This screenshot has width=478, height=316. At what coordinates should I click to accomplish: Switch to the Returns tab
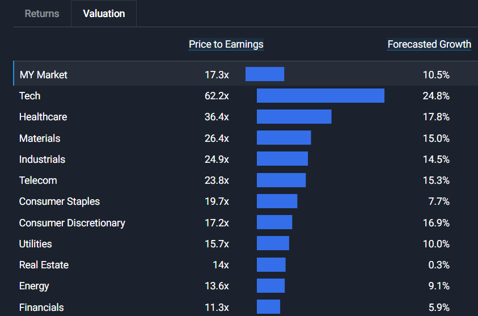(42, 14)
